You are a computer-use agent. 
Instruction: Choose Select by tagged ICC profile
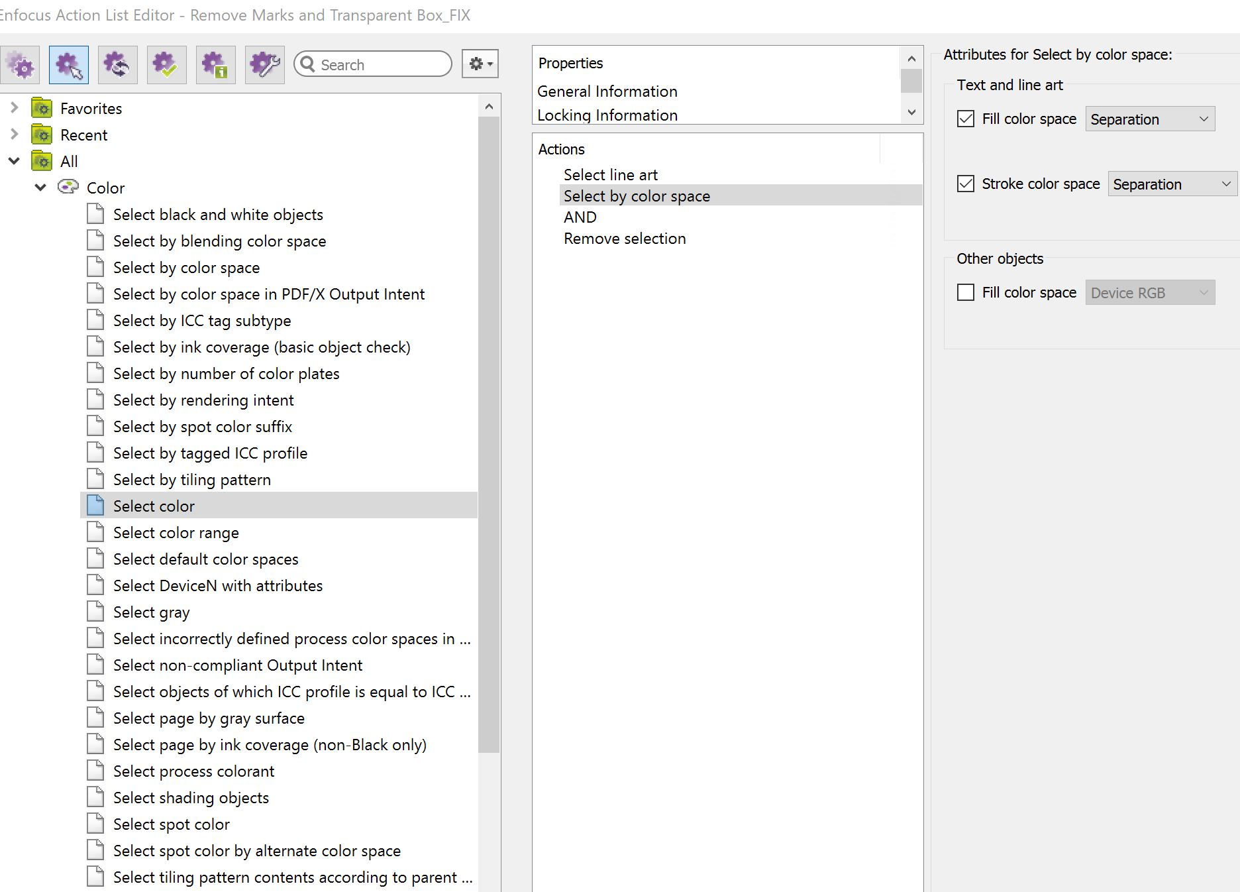coord(210,453)
